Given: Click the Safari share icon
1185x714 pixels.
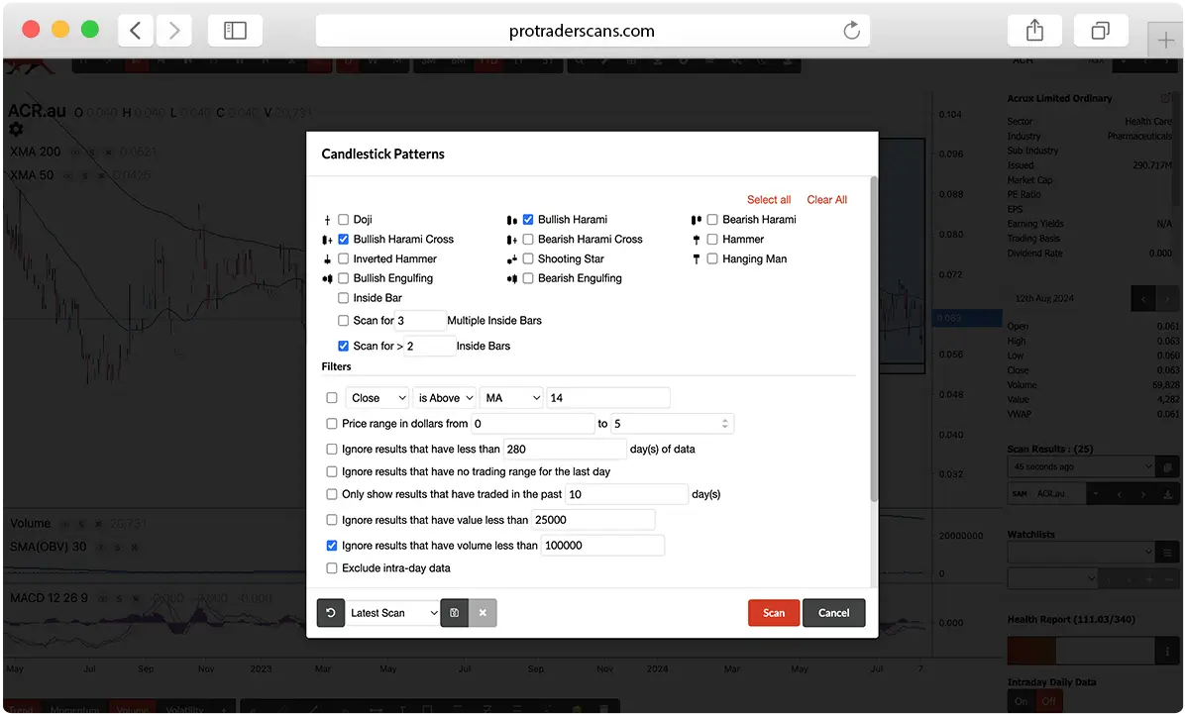Looking at the screenshot, I should (1034, 31).
